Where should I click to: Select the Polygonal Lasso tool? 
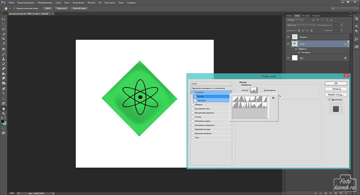coord(4,29)
